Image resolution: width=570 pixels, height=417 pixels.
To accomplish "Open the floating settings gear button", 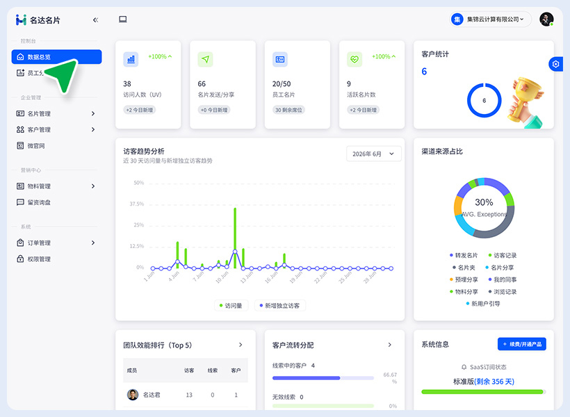I will pos(555,65).
